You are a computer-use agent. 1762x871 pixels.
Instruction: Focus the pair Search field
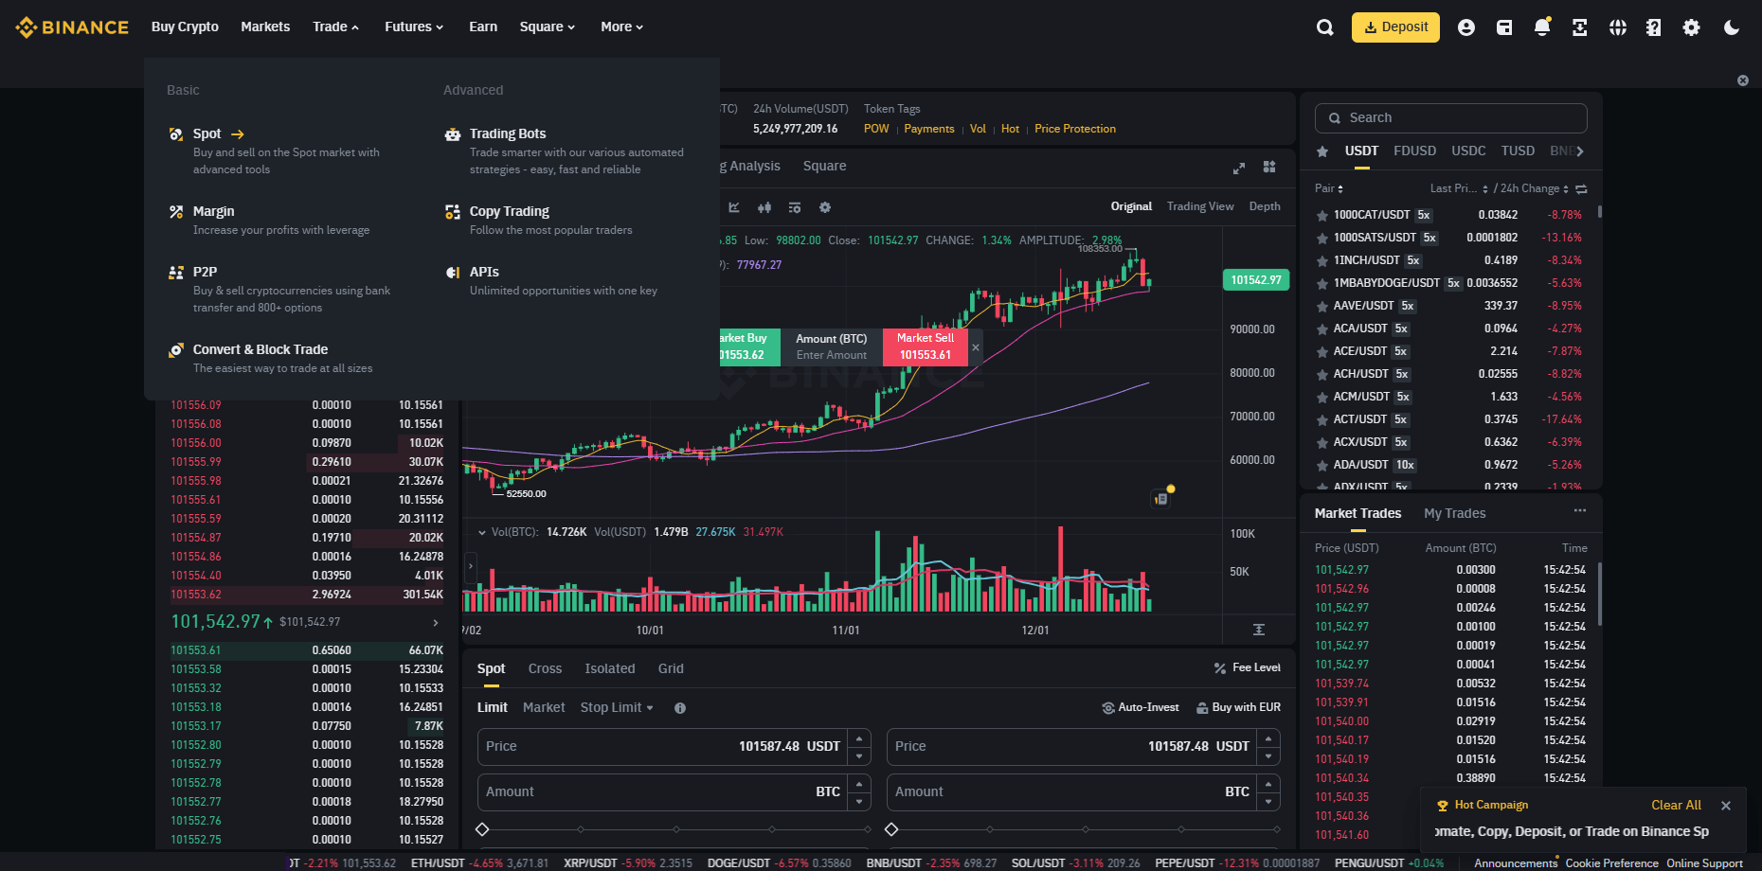click(x=1451, y=118)
